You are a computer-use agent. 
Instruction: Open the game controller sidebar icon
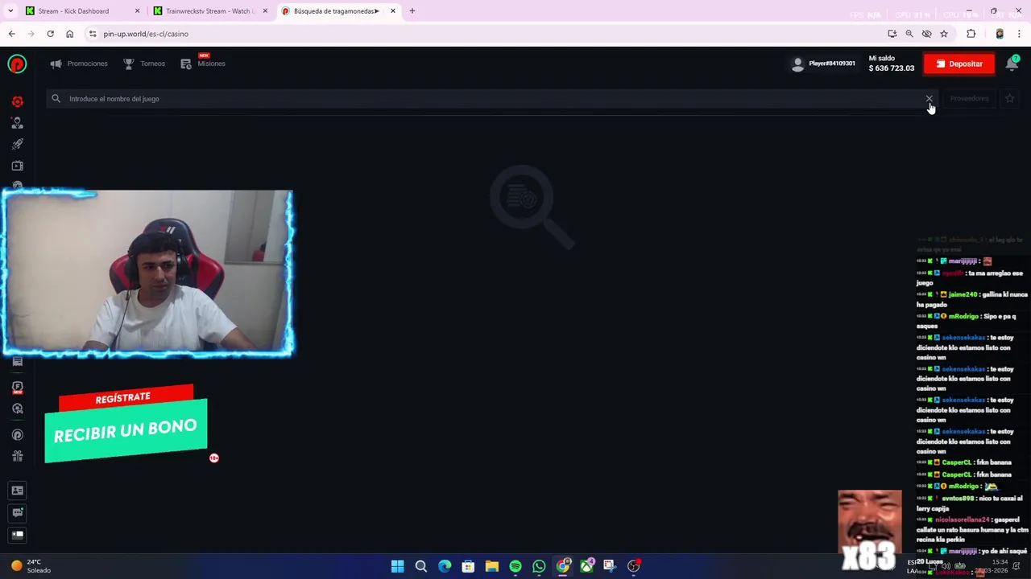[17, 409]
